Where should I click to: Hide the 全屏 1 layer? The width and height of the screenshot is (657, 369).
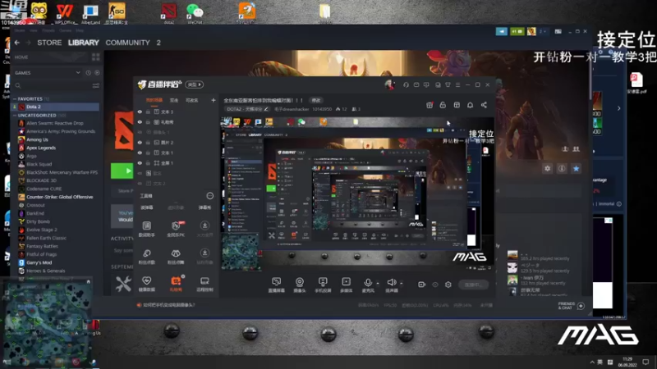pyautogui.click(x=140, y=163)
